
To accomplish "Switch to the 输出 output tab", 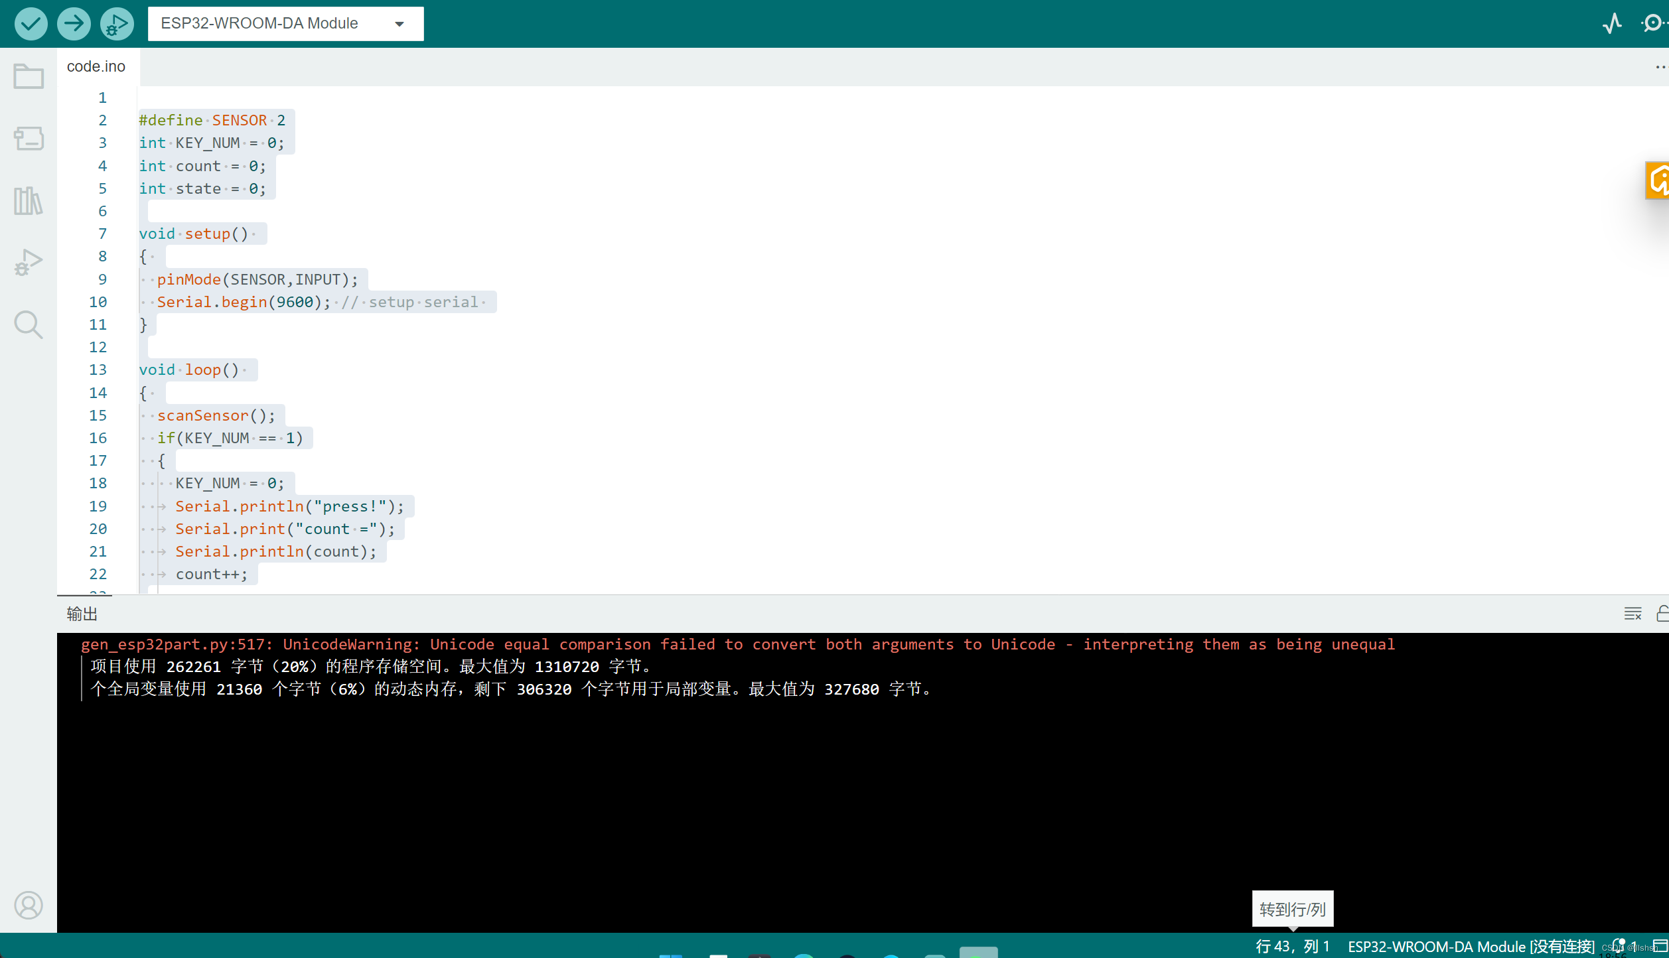I will point(82,614).
